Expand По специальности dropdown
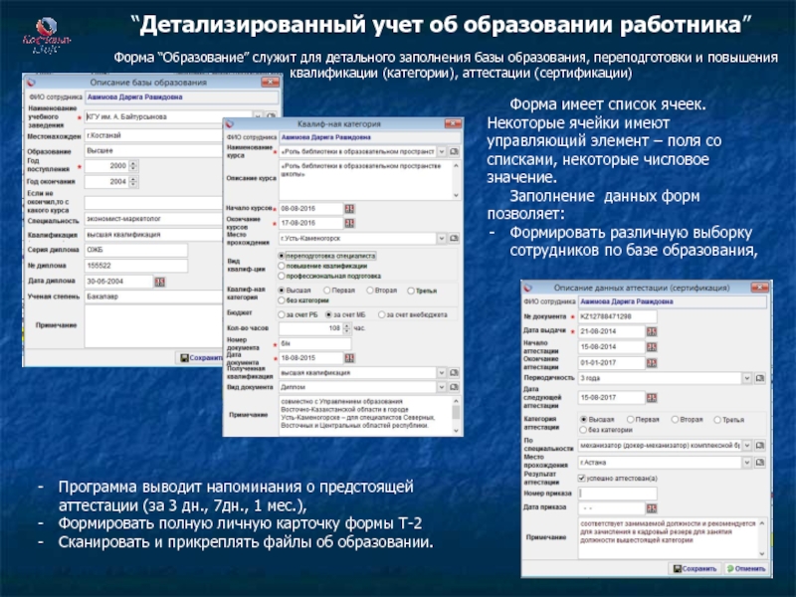Image resolution: width=796 pixels, height=597 pixels. tap(747, 445)
